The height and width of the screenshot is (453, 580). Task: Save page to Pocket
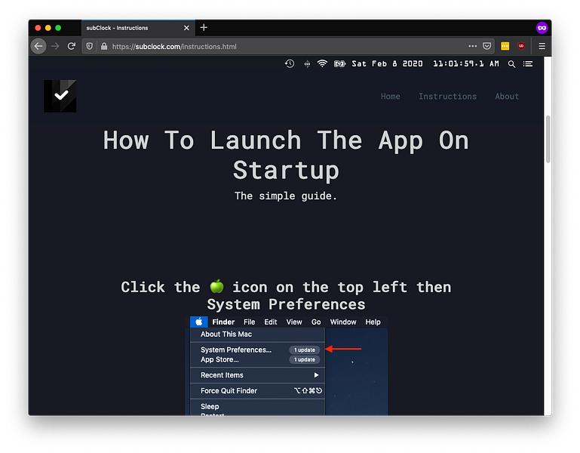486,46
